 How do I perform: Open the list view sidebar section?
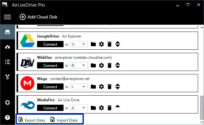[x=7, y=62]
